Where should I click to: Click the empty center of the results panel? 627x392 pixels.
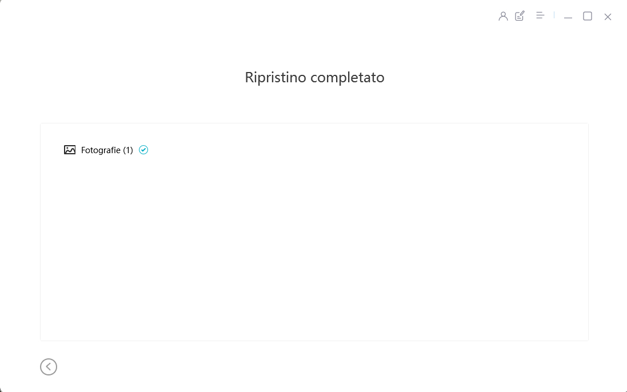314,240
